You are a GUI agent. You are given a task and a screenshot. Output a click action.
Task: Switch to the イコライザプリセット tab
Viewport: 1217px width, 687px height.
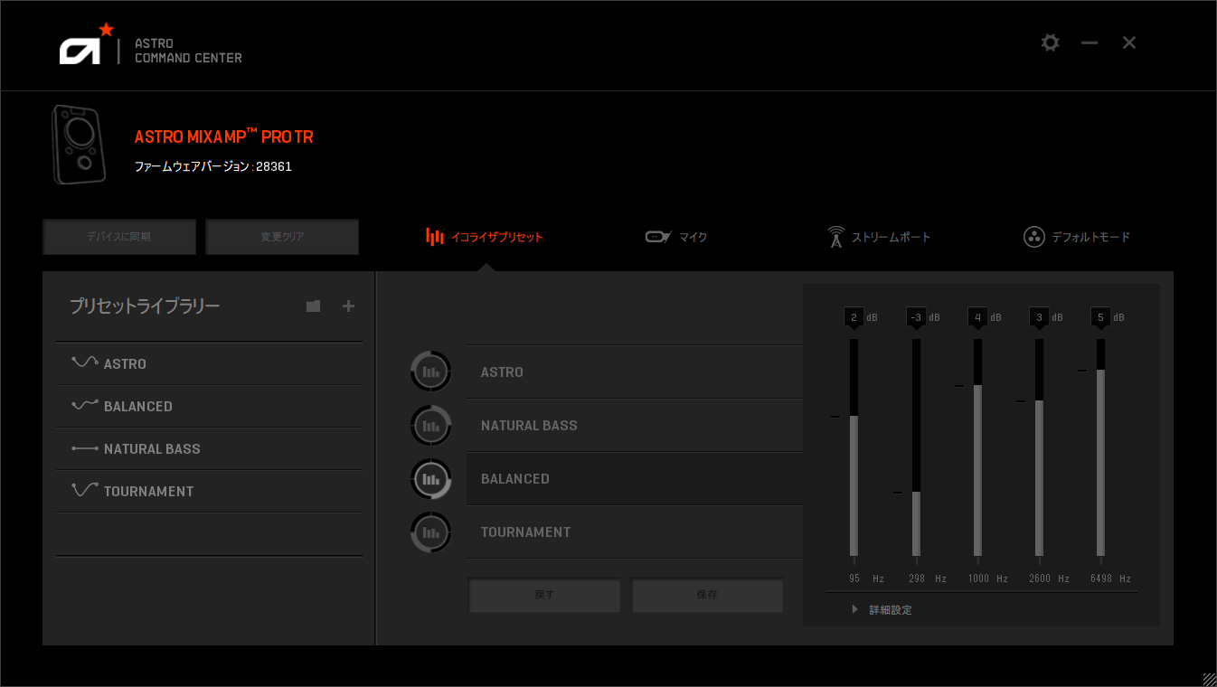[x=485, y=237]
